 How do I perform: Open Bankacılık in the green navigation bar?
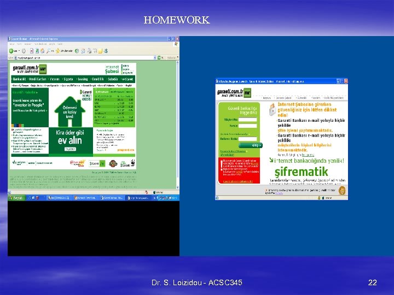(19, 79)
